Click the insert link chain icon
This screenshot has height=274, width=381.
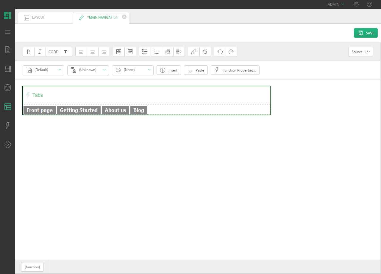[x=193, y=52]
